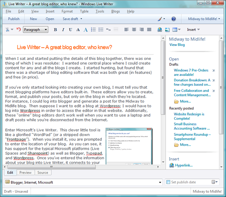Viewport: 226px width, 197px height.
Task: Center align the text
Action: [x=134, y=30]
